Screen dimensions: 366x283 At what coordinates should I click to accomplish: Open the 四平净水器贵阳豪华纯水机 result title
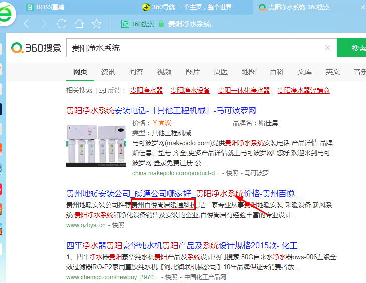185,246
